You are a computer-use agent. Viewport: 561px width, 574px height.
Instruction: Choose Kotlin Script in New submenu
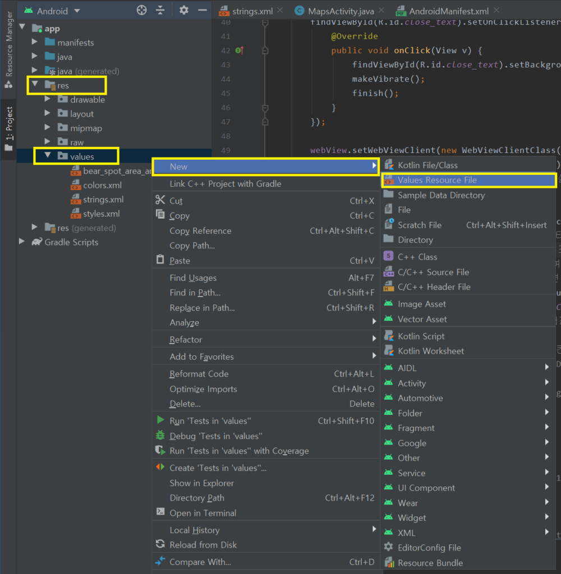(421, 336)
